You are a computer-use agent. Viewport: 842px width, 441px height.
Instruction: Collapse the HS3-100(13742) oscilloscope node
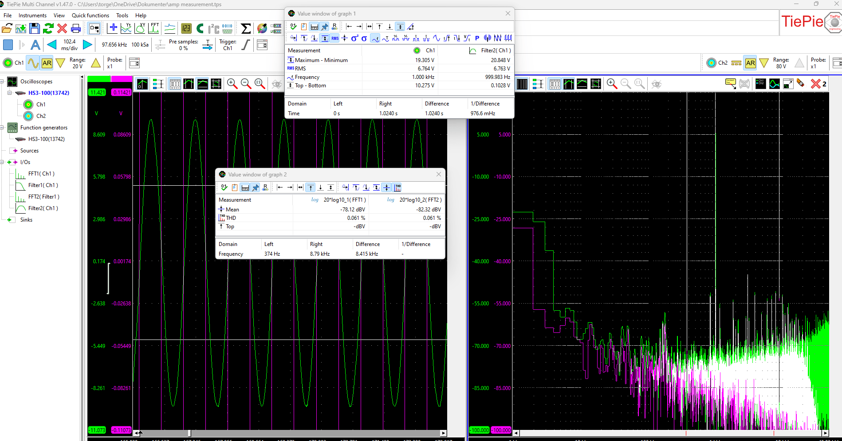(9, 93)
